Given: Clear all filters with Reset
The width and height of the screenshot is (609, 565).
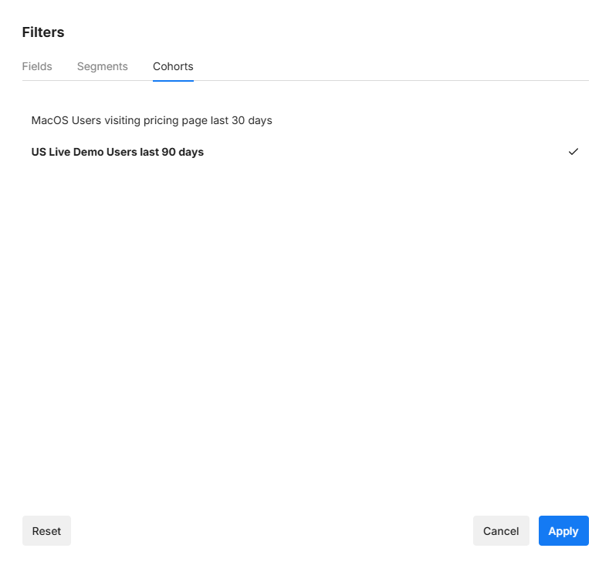Looking at the screenshot, I should click(x=46, y=531).
